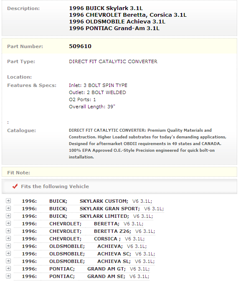This screenshot has height=301, width=238.
Task: Click arrow icon beside Chevrolet Beretta V6 row
Action: pyautogui.click(x=8, y=223)
